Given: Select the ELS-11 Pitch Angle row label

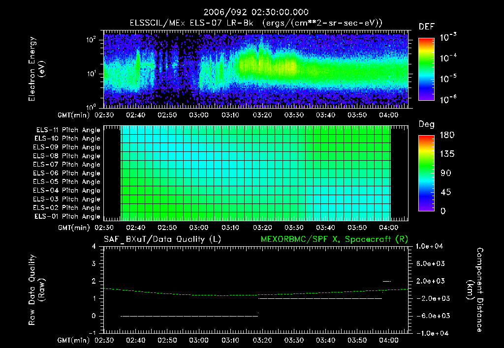Looking at the screenshot, I should tap(68, 130).
